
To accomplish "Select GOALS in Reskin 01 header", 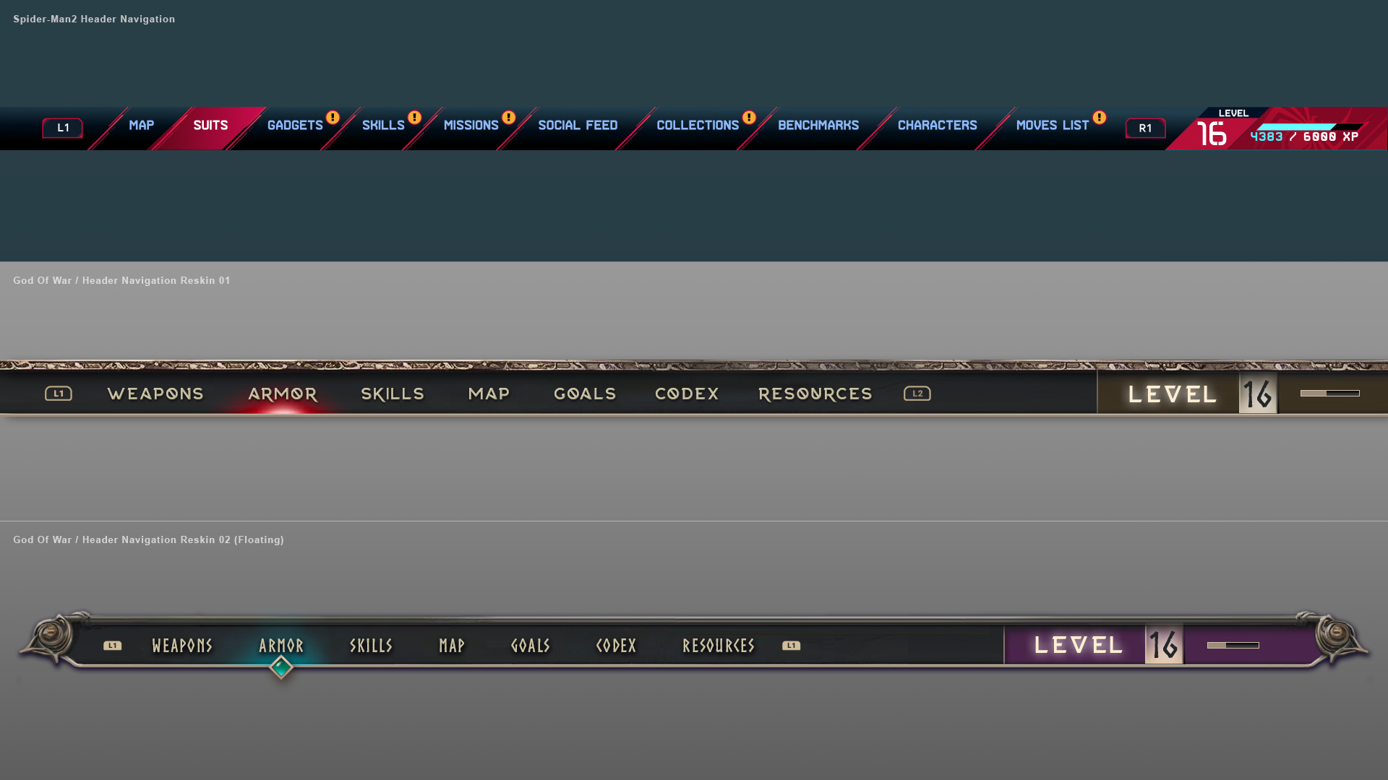I will click(585, 394).
